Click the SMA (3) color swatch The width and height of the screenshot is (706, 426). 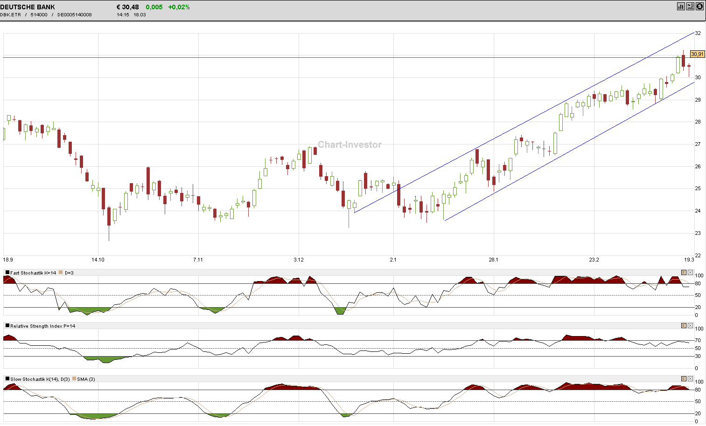click(75, 379)
